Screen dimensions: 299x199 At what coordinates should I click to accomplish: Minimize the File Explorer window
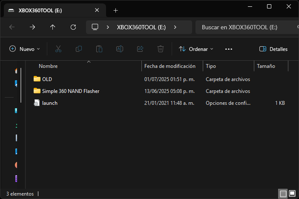(250, 6)
